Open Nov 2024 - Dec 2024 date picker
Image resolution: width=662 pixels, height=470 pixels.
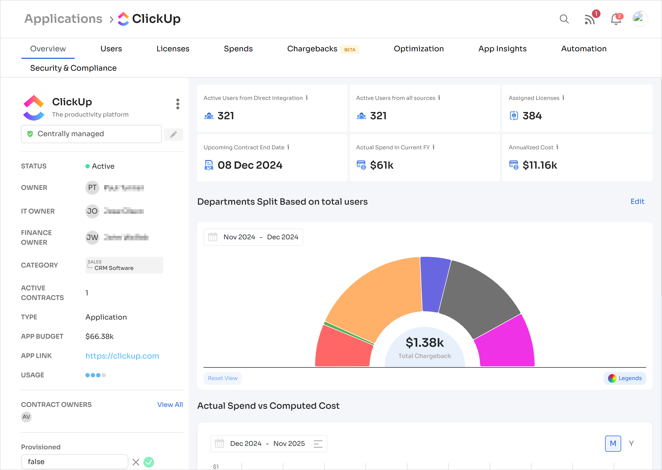click(x=253, y=237)
